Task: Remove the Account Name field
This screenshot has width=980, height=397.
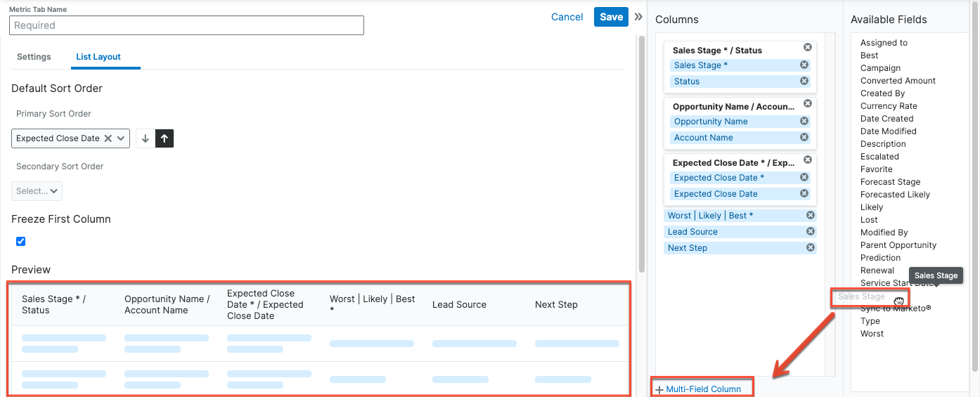Action: pyautogui.click(x=804, y=138)
